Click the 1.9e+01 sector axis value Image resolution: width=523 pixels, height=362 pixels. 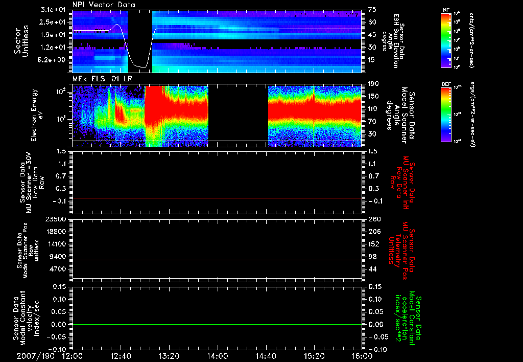click(52, 35)
